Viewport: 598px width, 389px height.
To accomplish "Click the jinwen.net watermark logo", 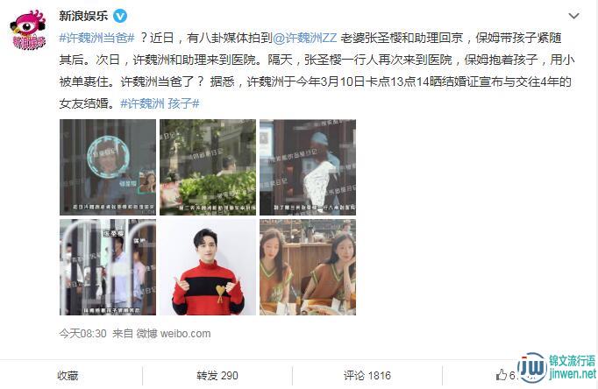I will 557,368.
